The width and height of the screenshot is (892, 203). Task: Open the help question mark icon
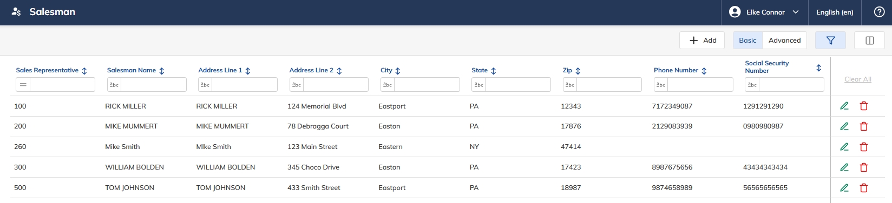pyautogui.click(x=880, y=12)
